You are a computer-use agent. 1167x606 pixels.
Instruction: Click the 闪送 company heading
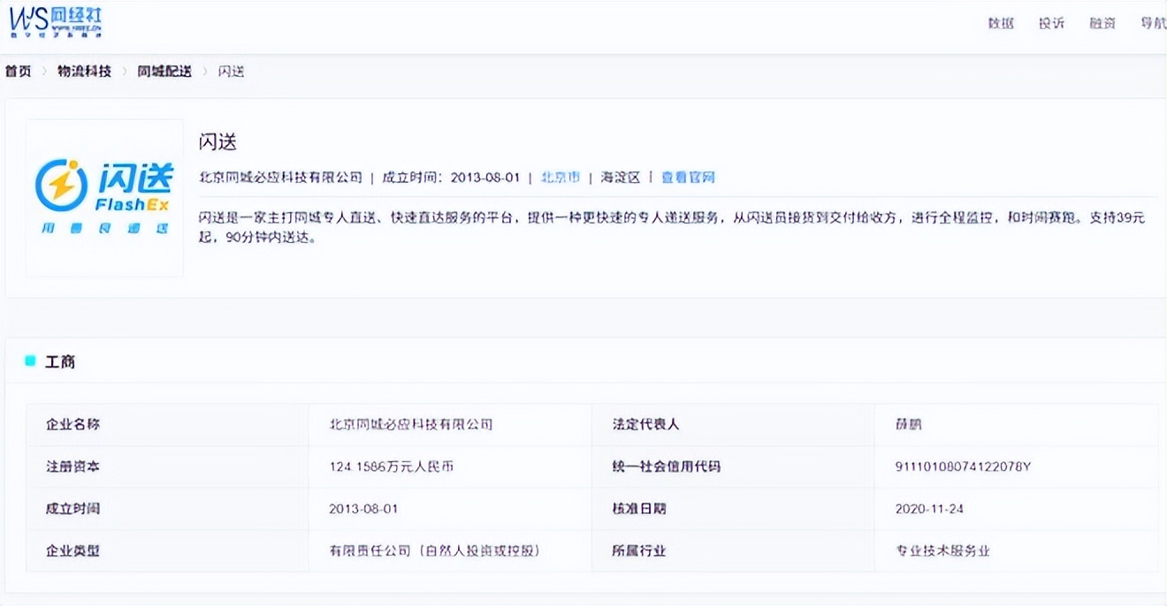[217, 141]
